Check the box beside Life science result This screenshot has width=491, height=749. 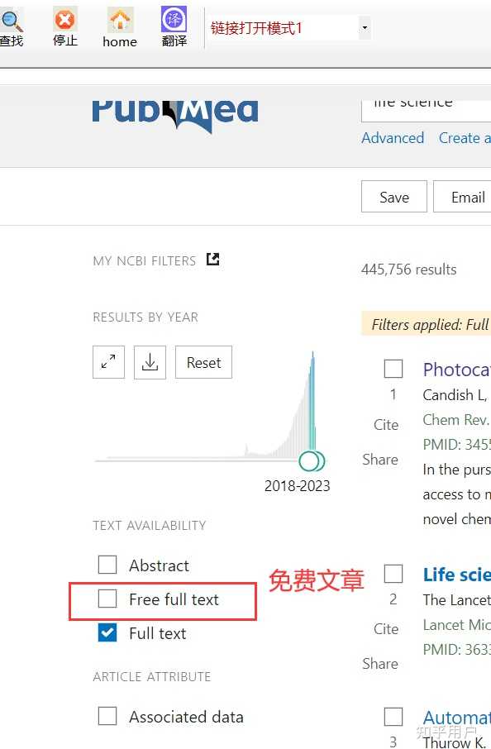[393, 573]
